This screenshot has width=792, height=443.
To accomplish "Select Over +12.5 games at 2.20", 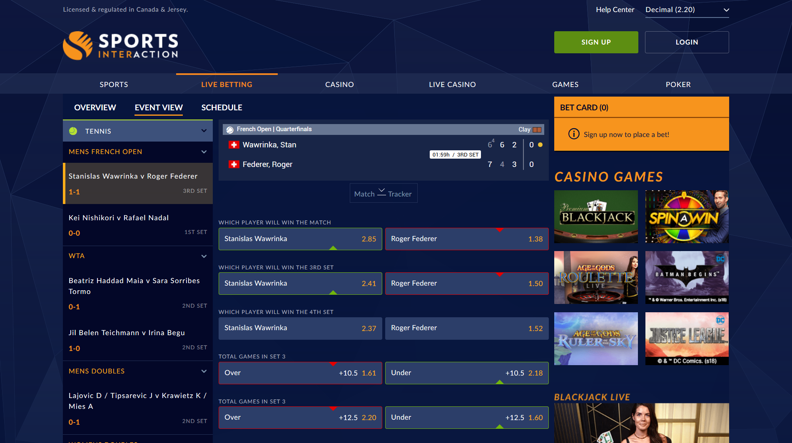I will [300, 418].
